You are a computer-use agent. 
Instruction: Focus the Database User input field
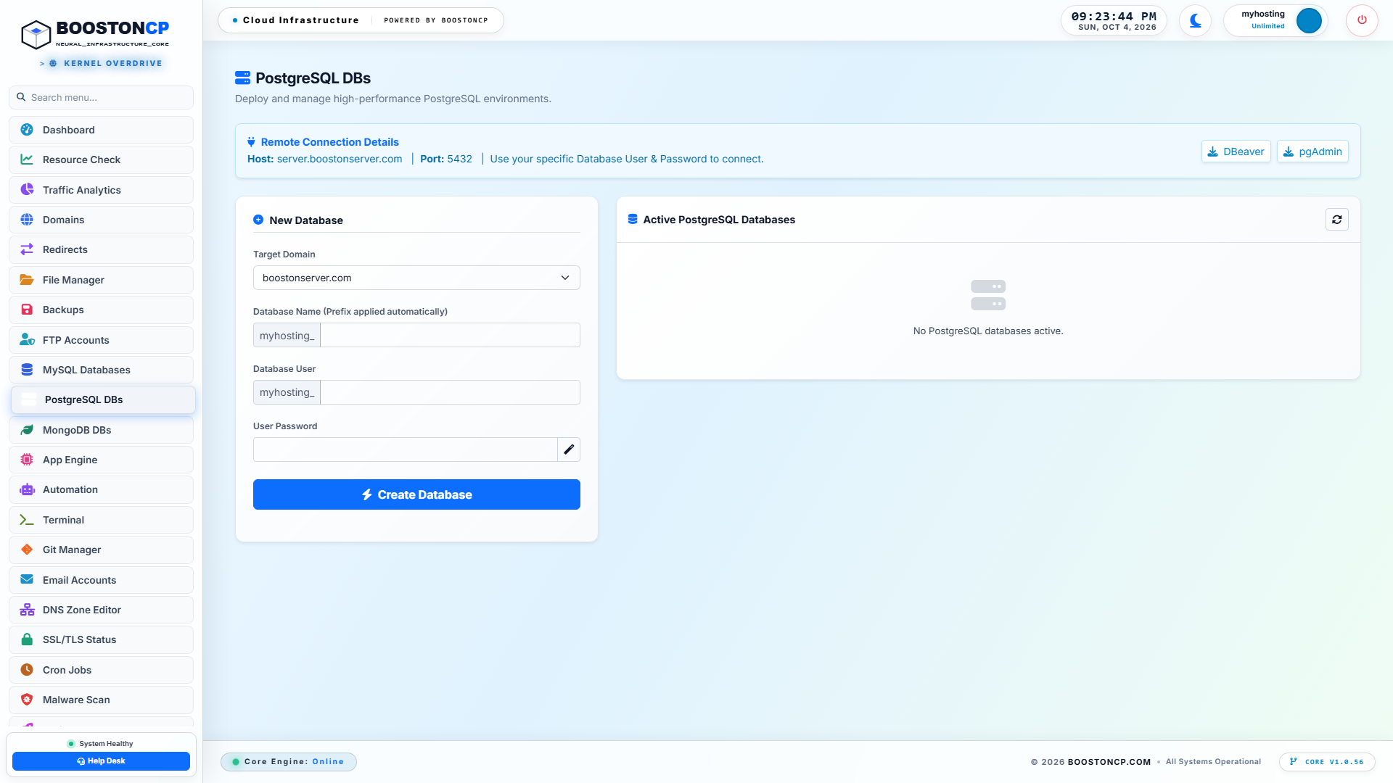point(450,392)
